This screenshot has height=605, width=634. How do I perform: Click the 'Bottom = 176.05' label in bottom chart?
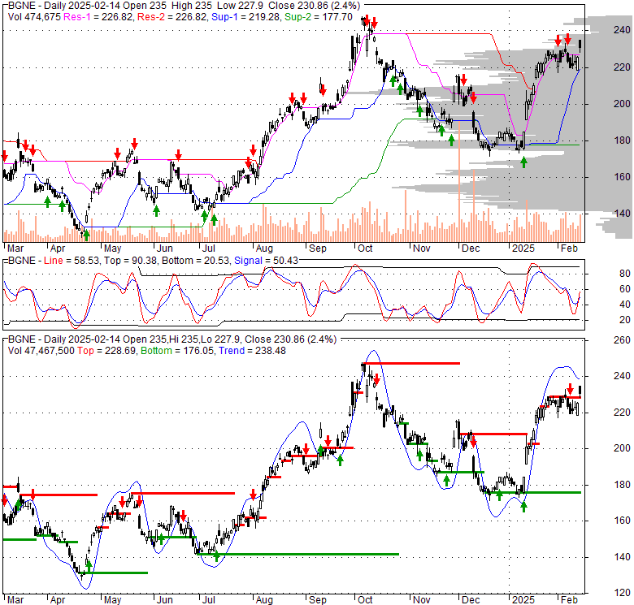178,351
